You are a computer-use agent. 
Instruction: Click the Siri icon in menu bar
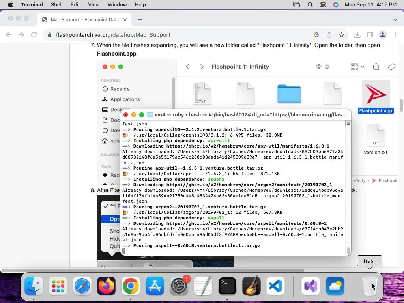click(335, 5)
